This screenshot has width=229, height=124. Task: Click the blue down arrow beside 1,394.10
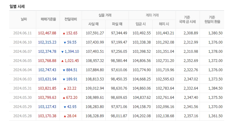pos(62,52)
